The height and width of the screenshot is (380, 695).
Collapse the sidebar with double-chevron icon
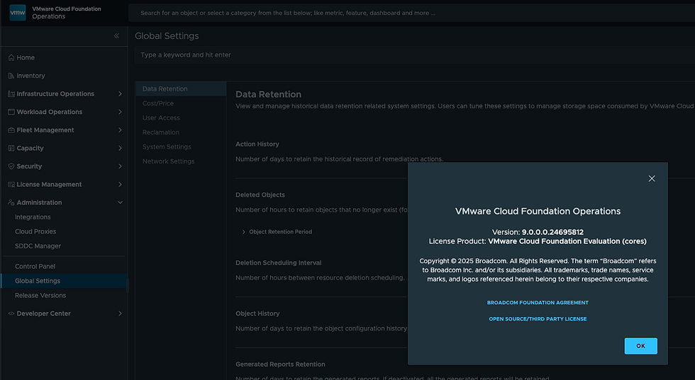coord(116,36)
